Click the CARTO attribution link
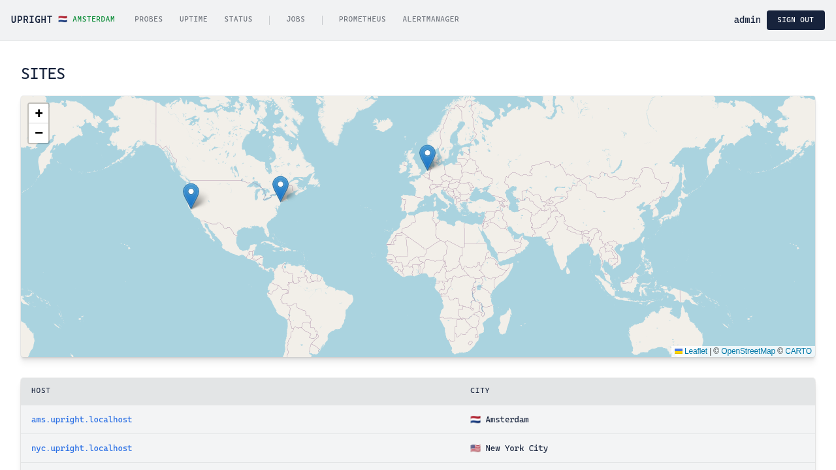The width and height of the screenshot is (836, 470). click(798, 351)
